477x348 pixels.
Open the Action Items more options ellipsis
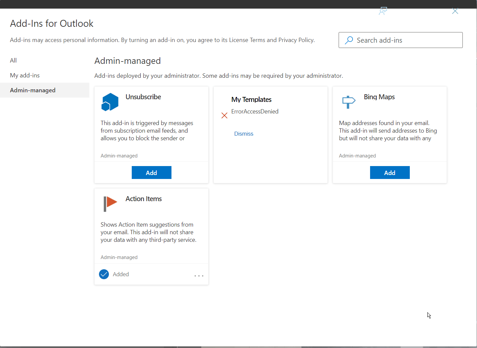click(x=199, y=276)
